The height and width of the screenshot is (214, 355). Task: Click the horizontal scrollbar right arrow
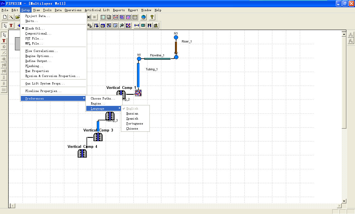[x=339, y=206]
